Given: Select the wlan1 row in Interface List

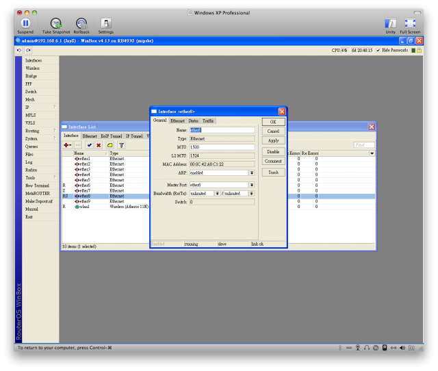Looking at the screenshot, I should pos(106,207).
